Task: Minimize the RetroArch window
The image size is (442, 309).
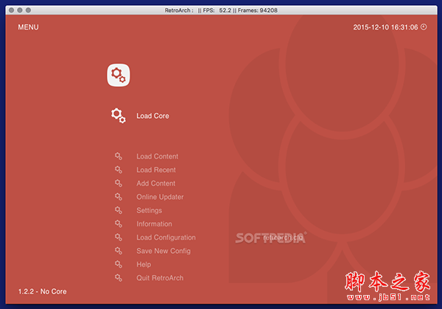Action: coord(20,10)
